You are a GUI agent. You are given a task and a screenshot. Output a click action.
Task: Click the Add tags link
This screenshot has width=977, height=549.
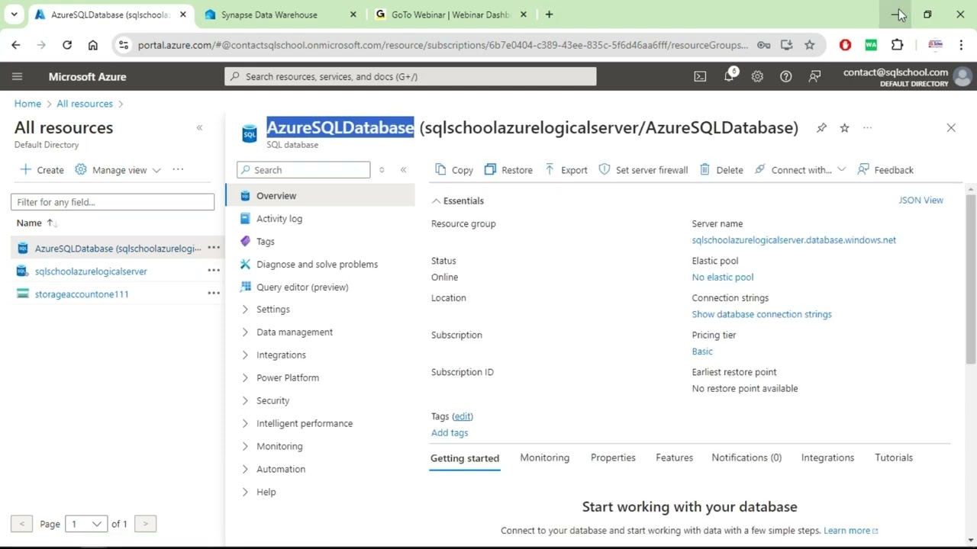point(450,433)
